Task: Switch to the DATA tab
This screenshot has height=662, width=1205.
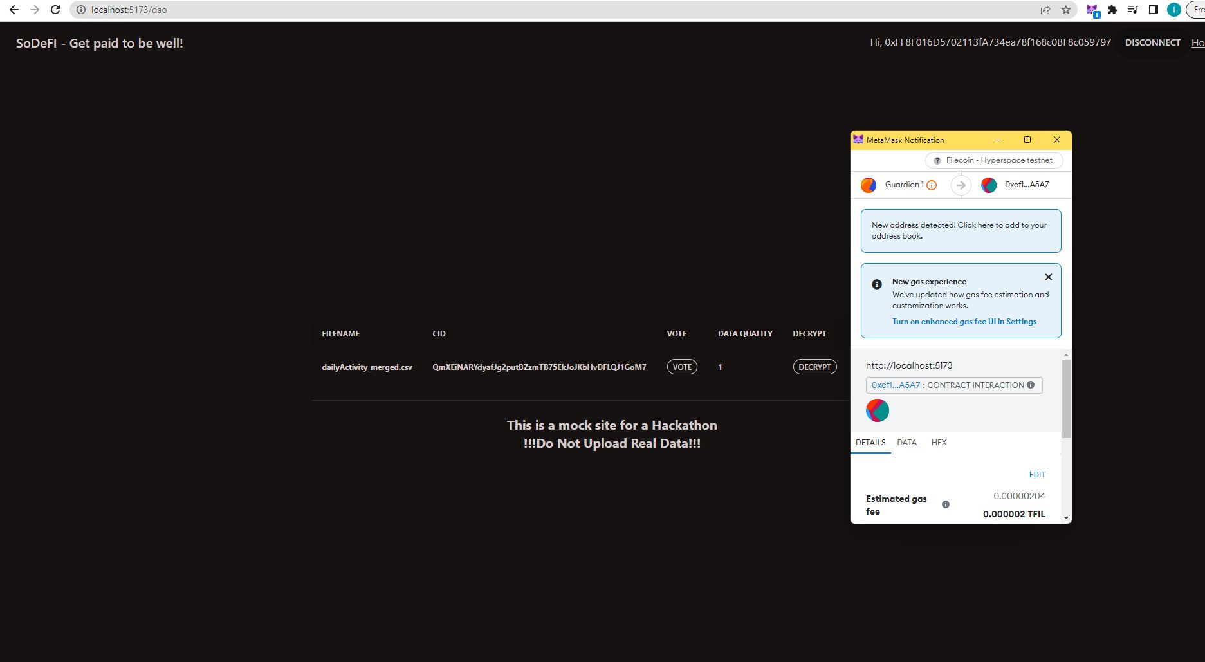Action: (906, 443)
